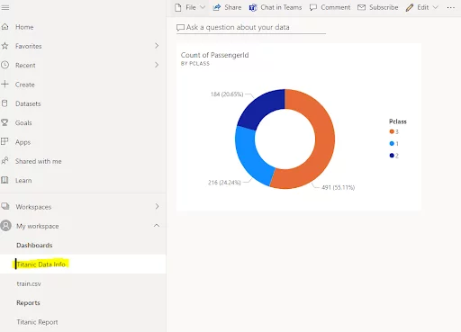Expand the Favorites flyout chevron
Viewport: 461px width, 332px height.
(x=157, y=46)
